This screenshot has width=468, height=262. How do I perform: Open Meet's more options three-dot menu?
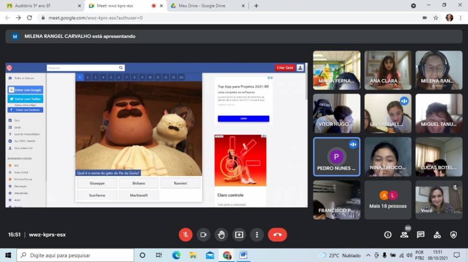click(x=257, y=234)
